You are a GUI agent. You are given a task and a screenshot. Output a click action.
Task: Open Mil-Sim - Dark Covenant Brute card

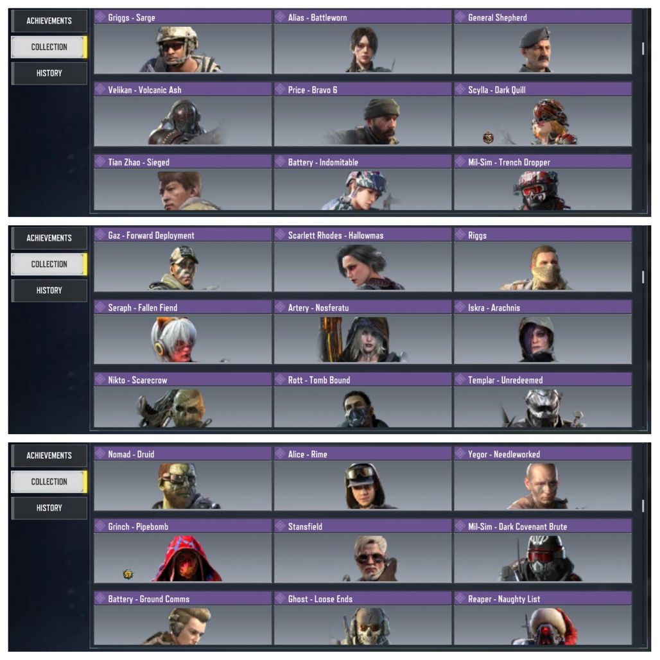[x=543, y=551]
